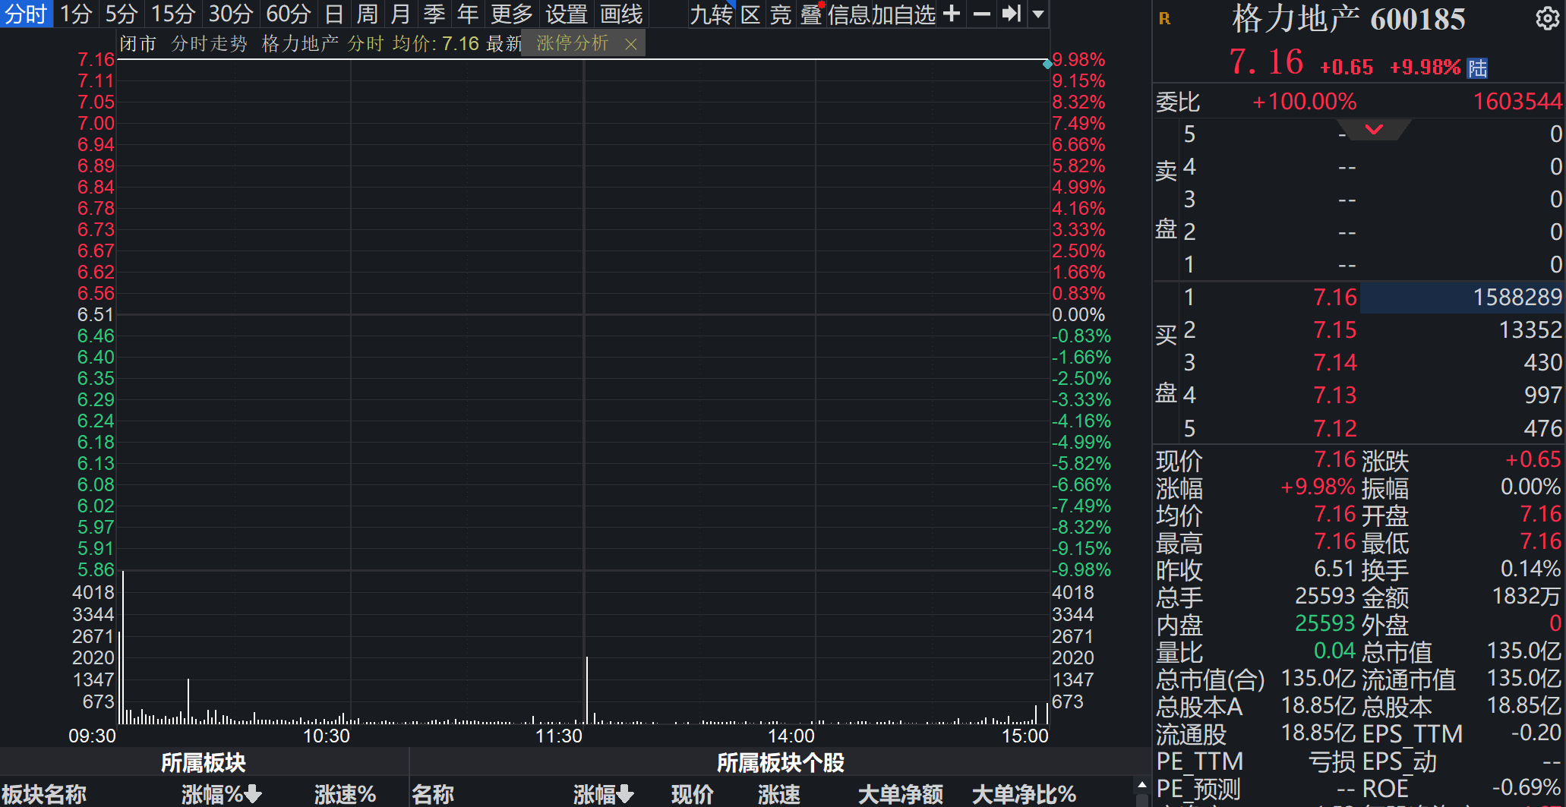1566x807 pixels.
Task: Click the scrollbar up arrow beside 大单净比%
Action: click(x=1141, y=785)
